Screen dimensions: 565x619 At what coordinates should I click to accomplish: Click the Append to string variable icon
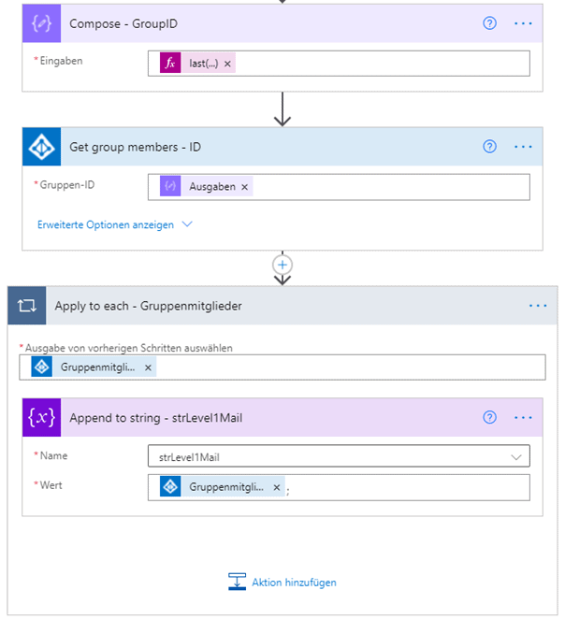coord(41,417)
